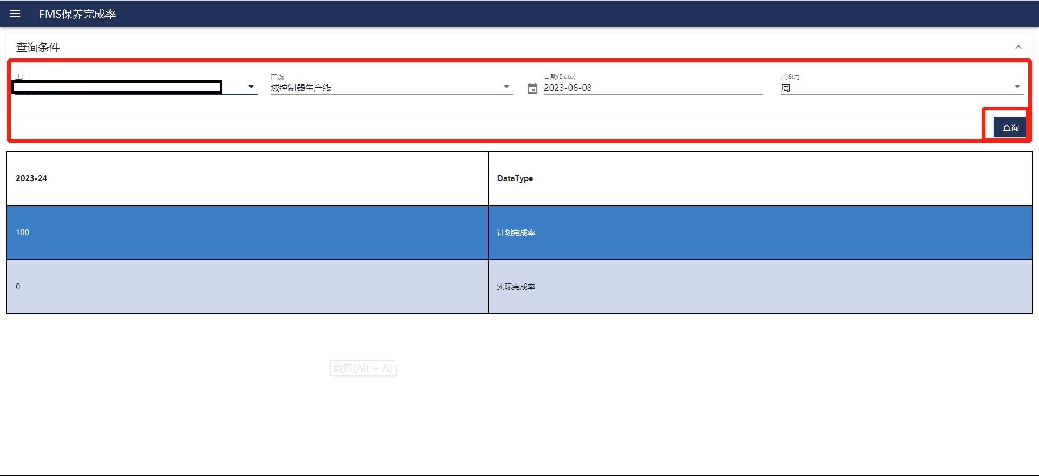Click the 计划完成率 cell
The height and width of the screenshot is (476, 1039).
760,233
